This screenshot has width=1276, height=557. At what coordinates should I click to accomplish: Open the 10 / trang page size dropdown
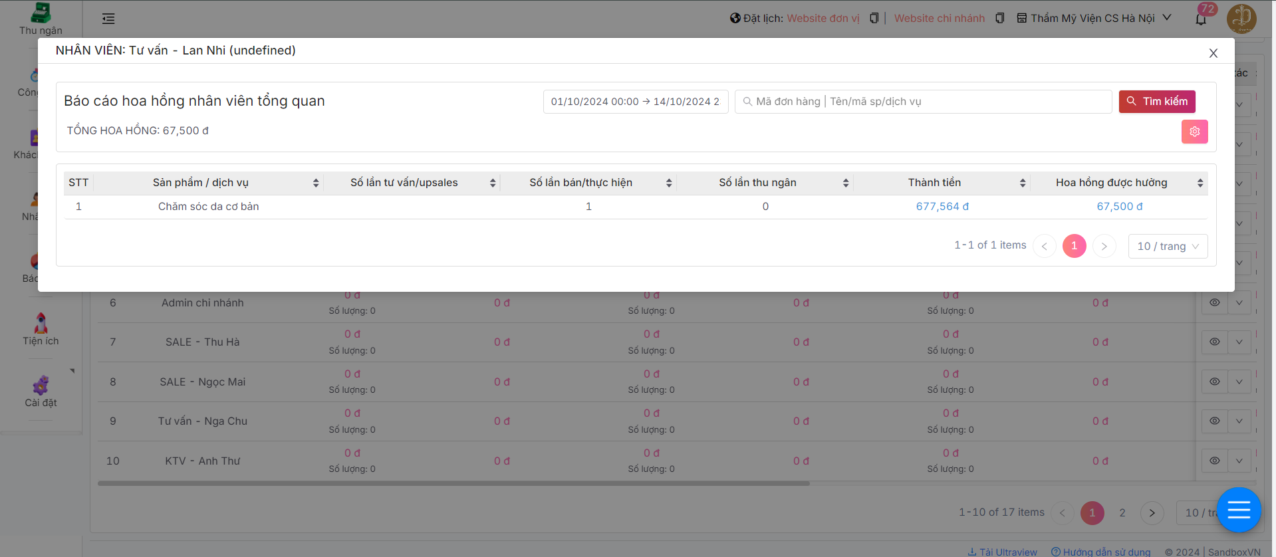(1168, 247)
